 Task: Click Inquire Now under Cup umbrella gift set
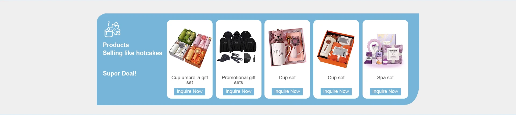click(190, 92)
